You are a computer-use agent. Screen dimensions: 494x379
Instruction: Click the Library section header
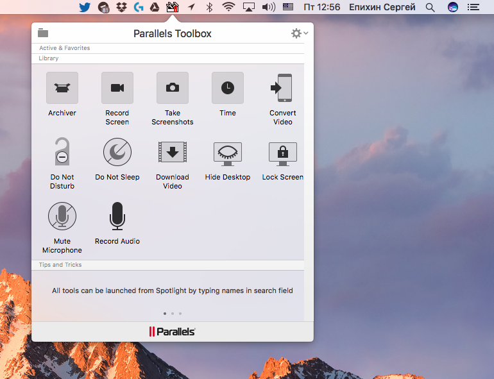pyautogui.click(x=49, y=58)
